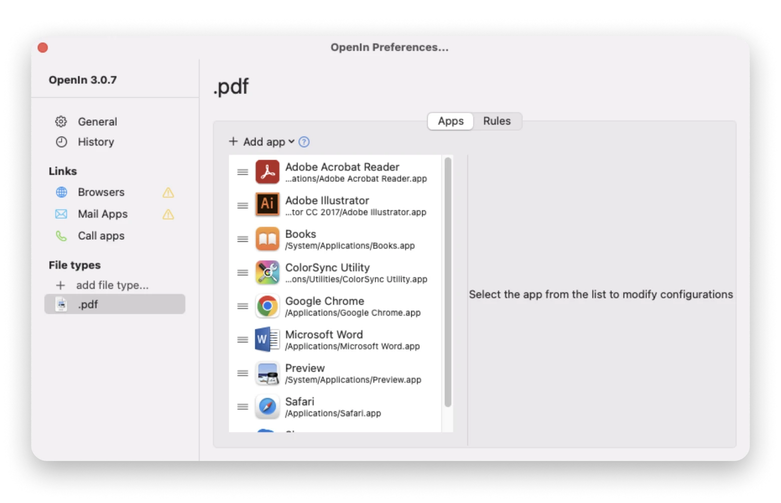Open History in sidebar
Image resolution: width=781 pixels, height=503 pixels.
pyautogui.click(x=96, y=142)
